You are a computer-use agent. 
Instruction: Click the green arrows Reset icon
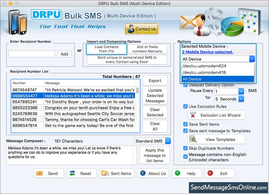(72, 173)
